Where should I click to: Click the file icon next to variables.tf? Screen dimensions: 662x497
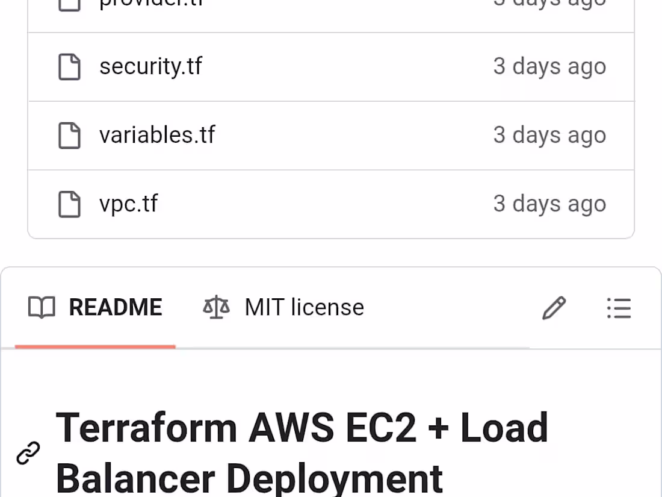pyautogui.click(x=69, y=135)
